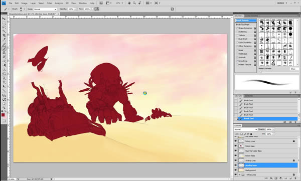
Task: Select the Move tool
Action: 4,19
